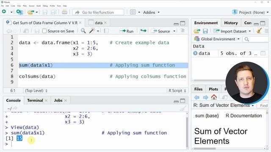Run the selected line with Run button
This screenshot has width=271, height=152.
pyautogui.click(x=127, y=31)
